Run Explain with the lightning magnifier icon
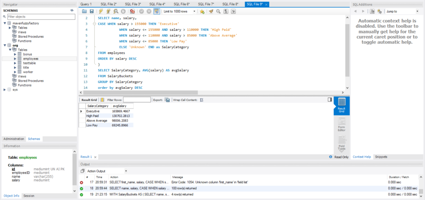This screenshot has width=425, height=200. pyautogui.click(x=116, y=11)
